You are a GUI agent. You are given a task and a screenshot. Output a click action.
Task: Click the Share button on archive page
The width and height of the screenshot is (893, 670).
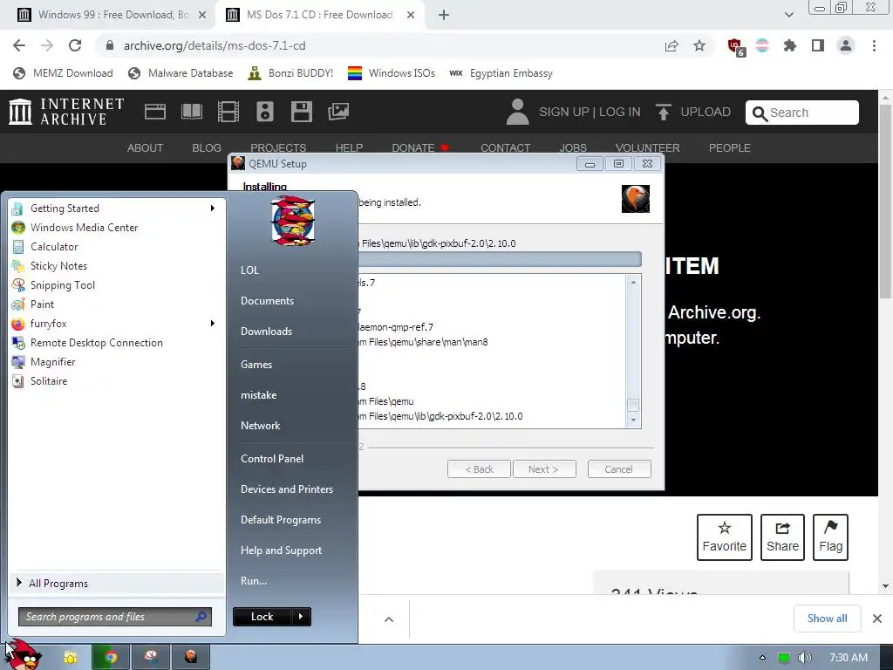tap(782, 537)
